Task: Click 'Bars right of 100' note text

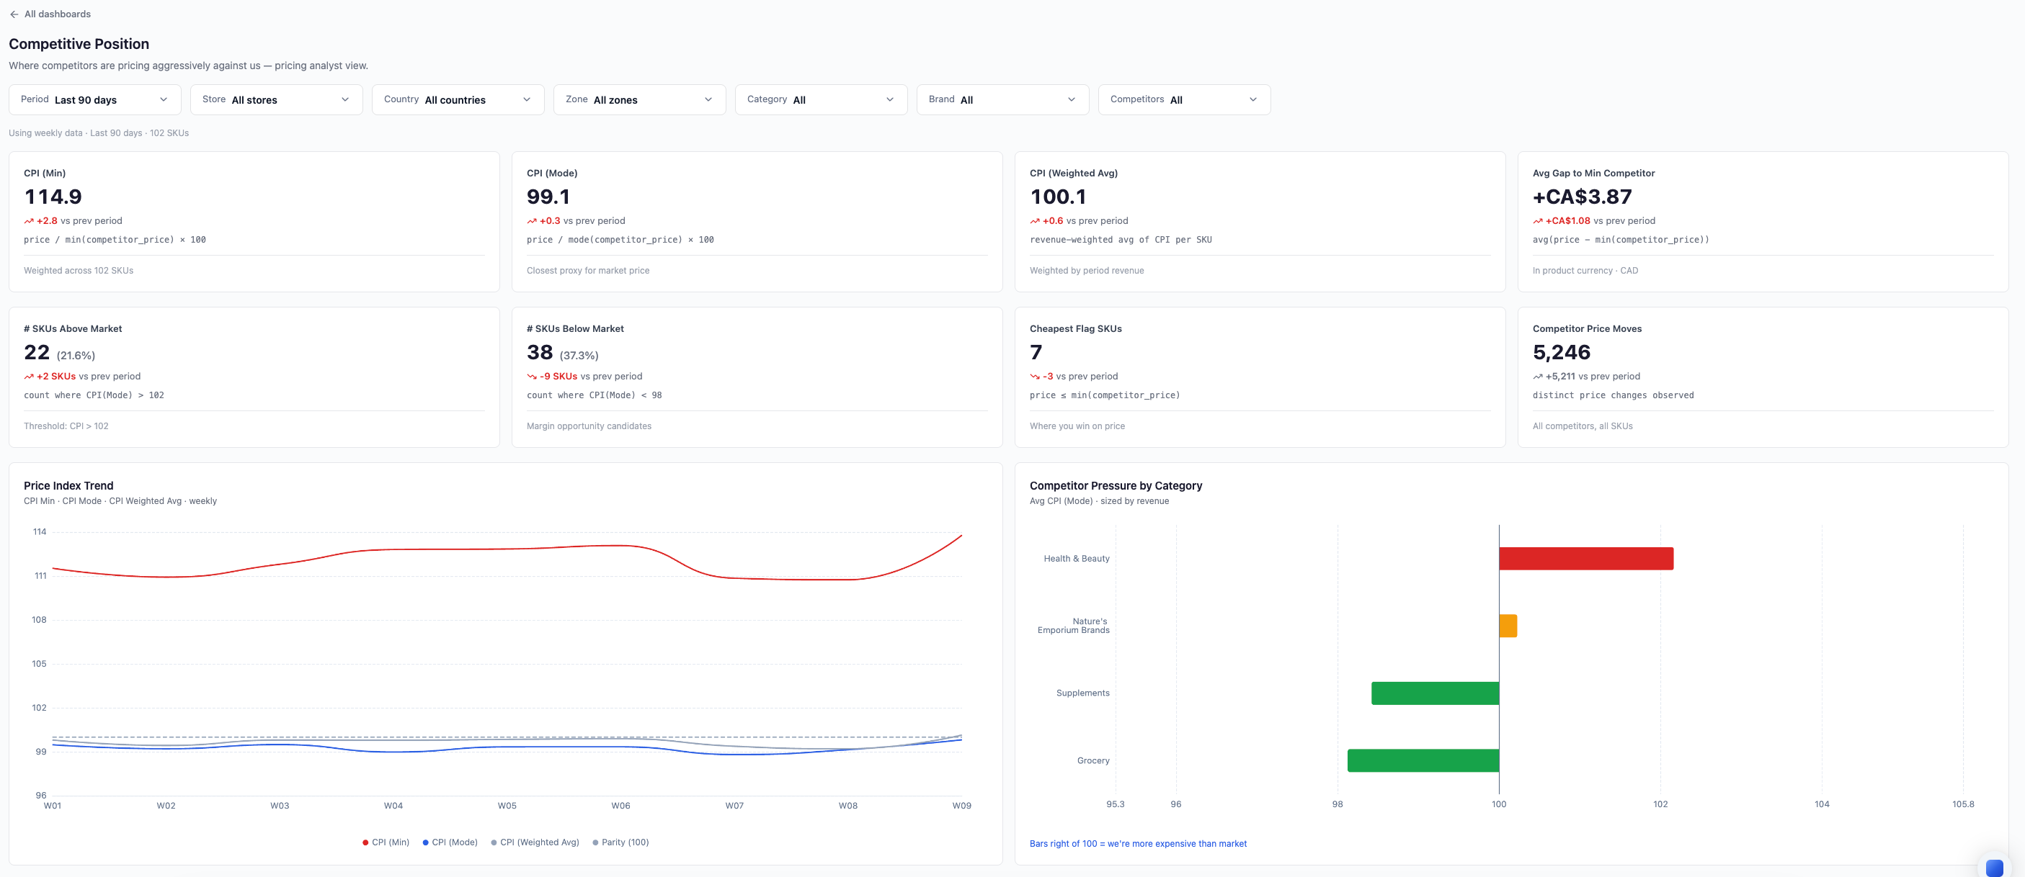Action: click(x=1139, y=844)
